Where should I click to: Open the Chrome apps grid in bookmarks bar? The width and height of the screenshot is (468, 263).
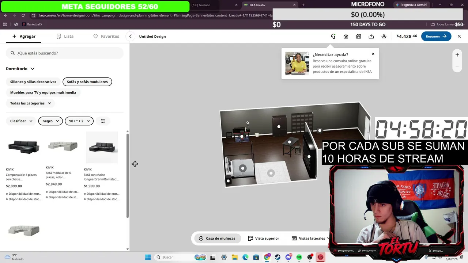[x=5, y=24]
